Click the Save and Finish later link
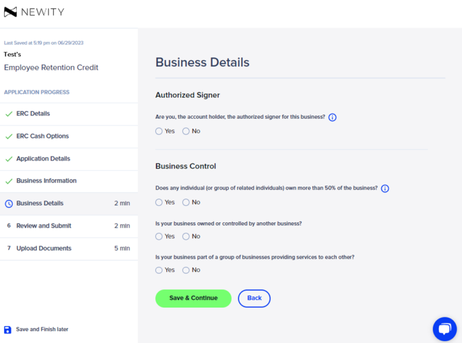The width and height of the screenshot is (462, 343). click(x=42, y=329)
